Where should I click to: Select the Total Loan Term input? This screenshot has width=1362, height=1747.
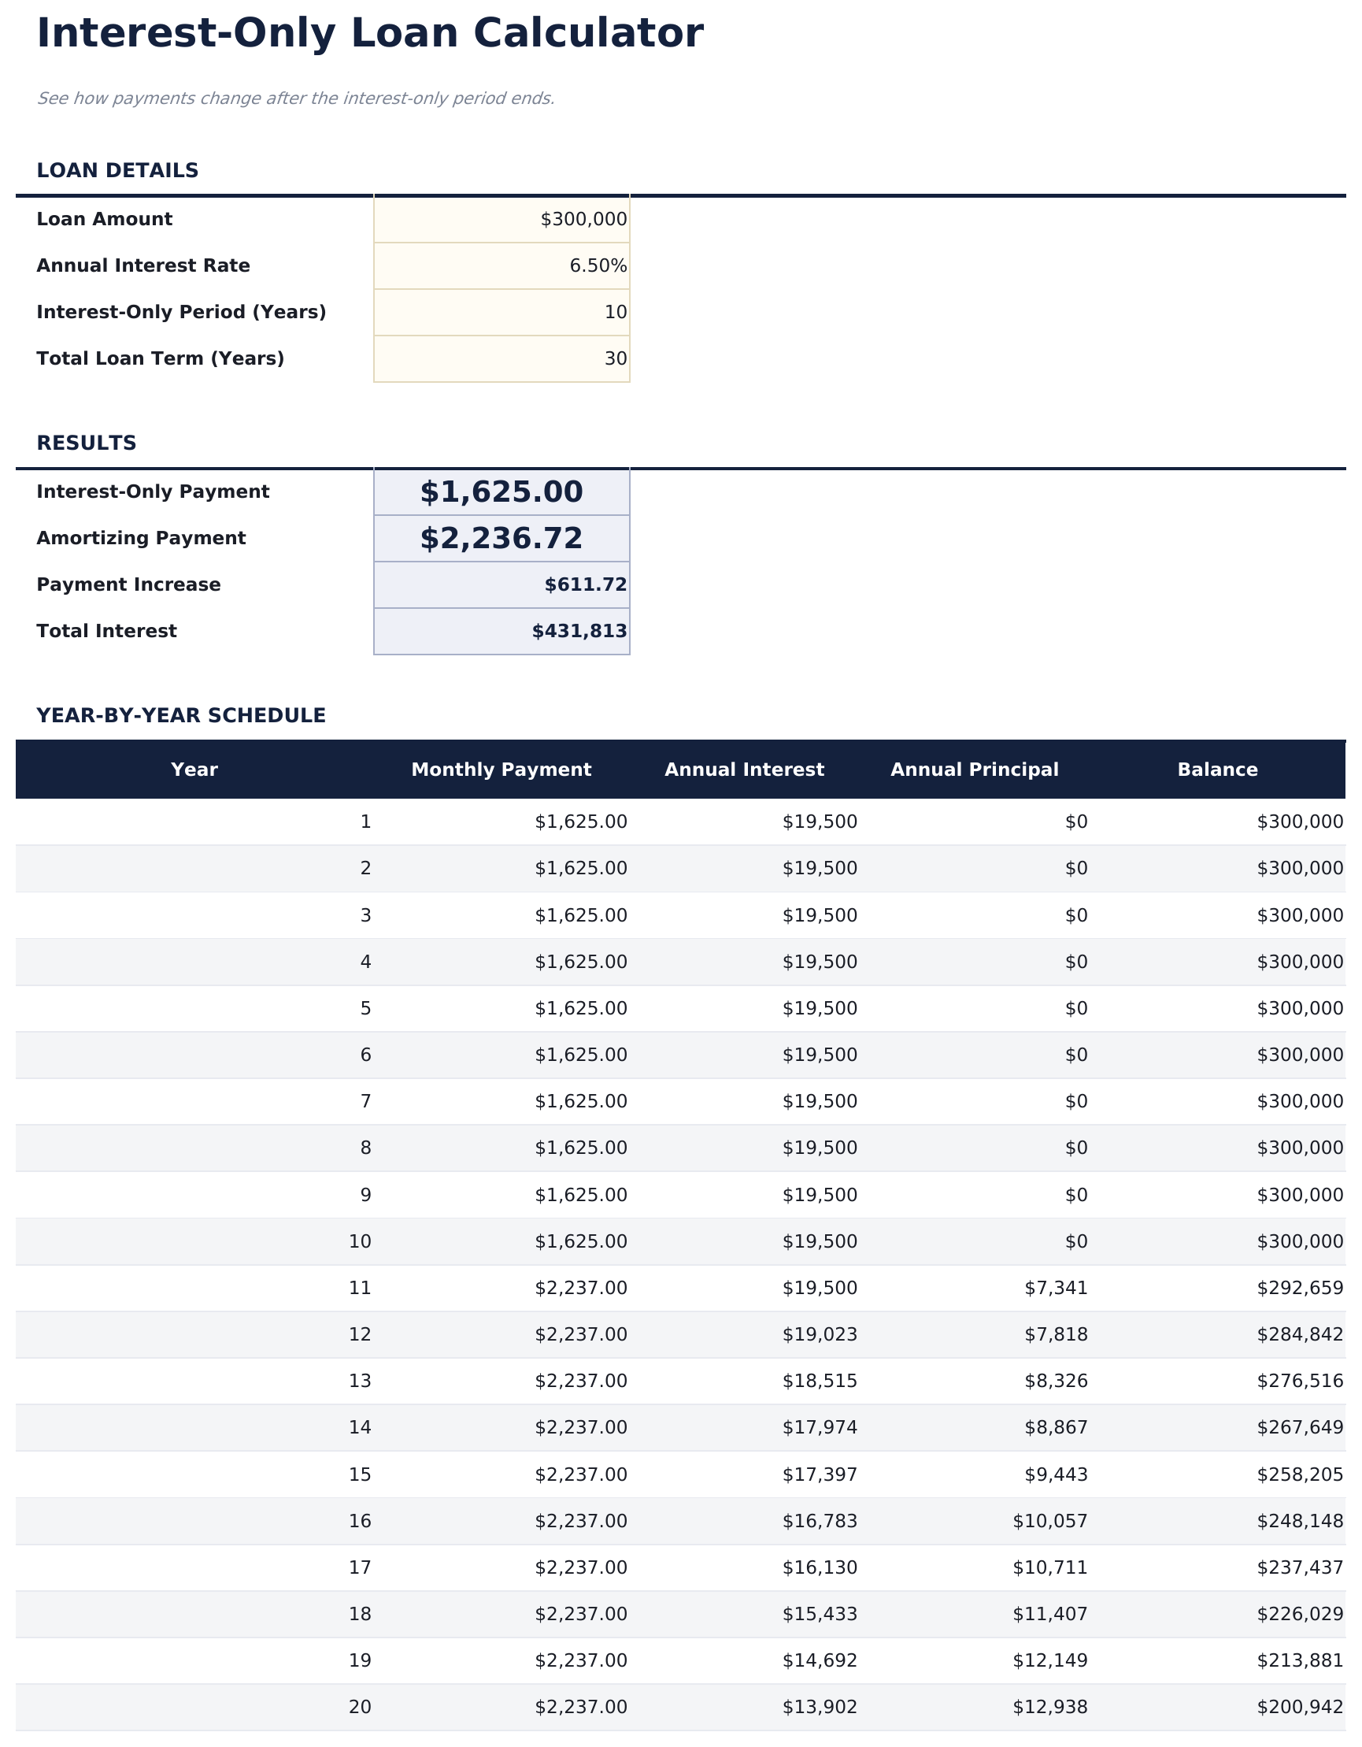pyautogui.click(x=502, y=358)
